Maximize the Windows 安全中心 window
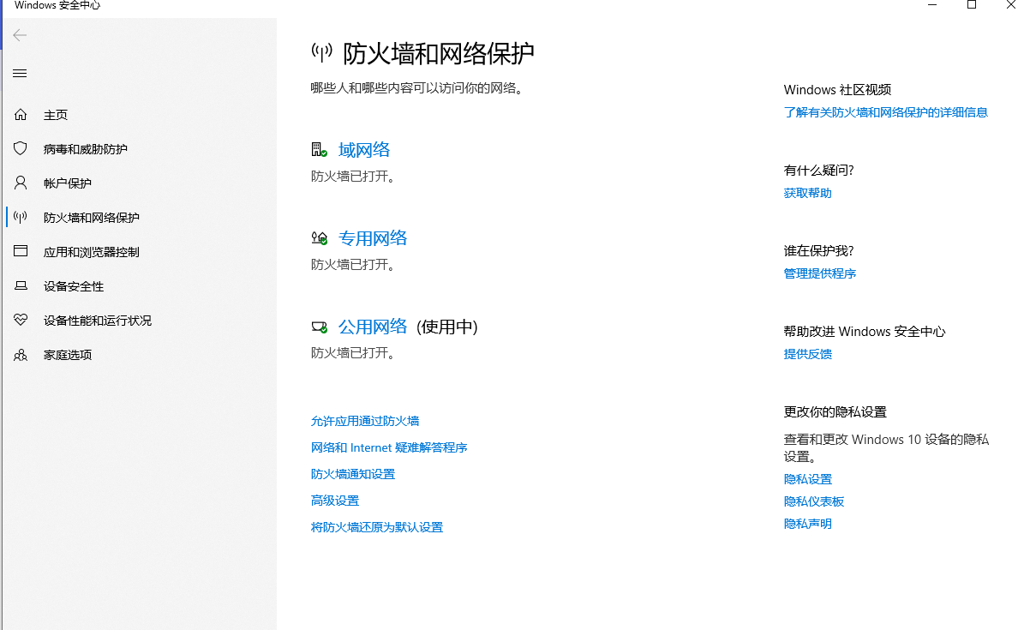 [972, 5]
